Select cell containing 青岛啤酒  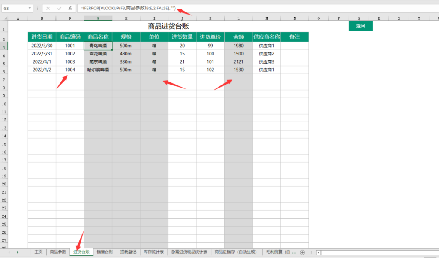point(98,46)
